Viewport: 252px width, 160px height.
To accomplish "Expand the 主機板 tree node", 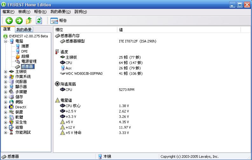I will pyautogui.click(x=6, y=72).
